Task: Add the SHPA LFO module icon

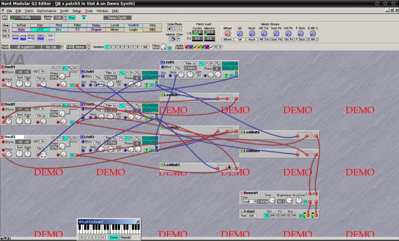Action: [x=41, y=37]
